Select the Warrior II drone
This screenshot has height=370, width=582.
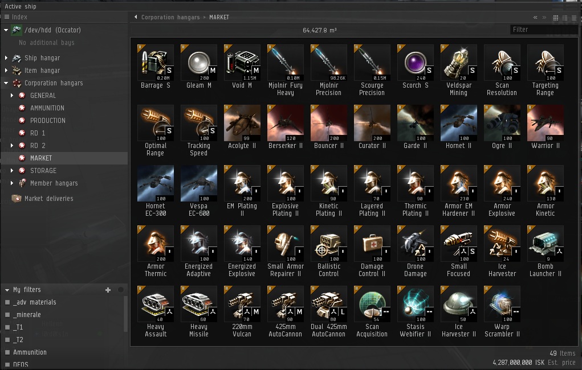(546, 127)
